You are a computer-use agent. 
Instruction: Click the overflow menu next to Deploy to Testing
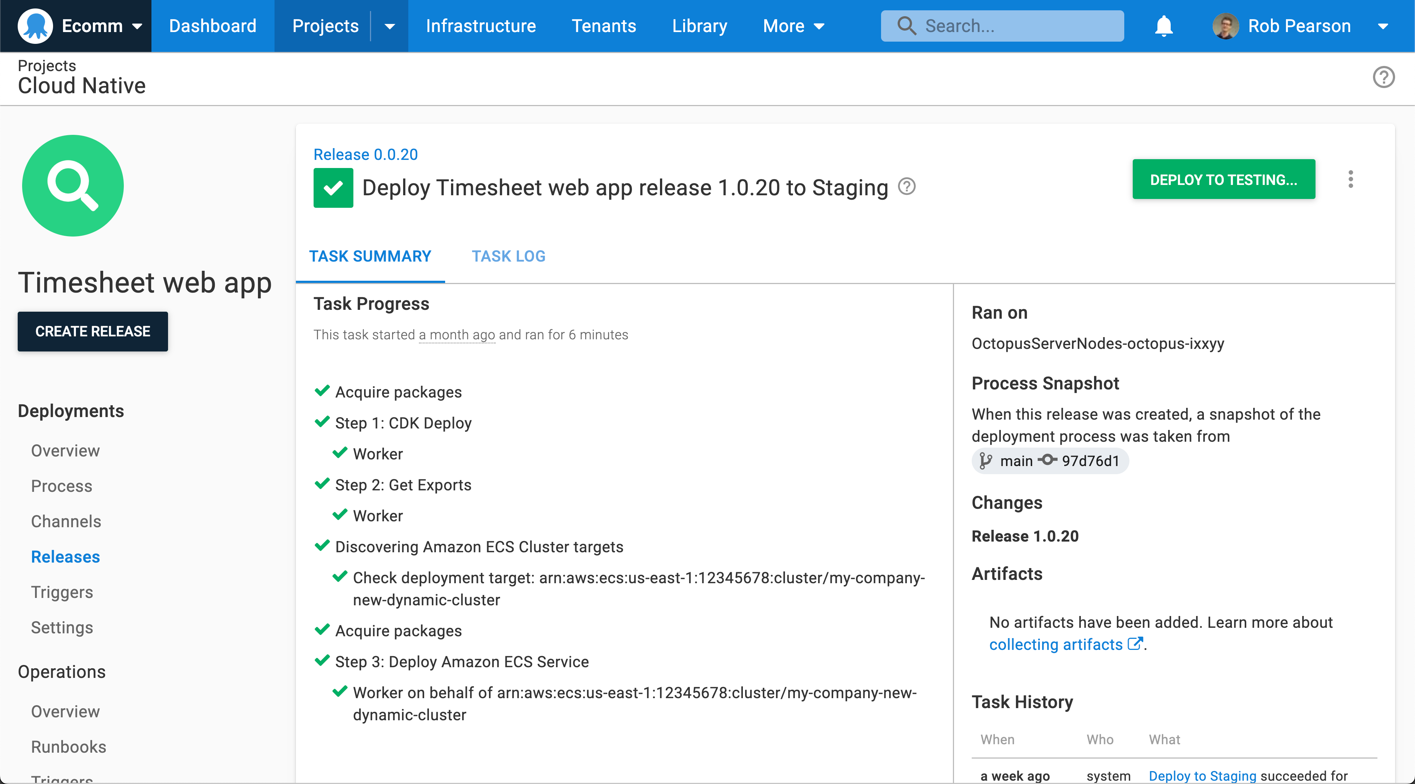click(1351, 179)
